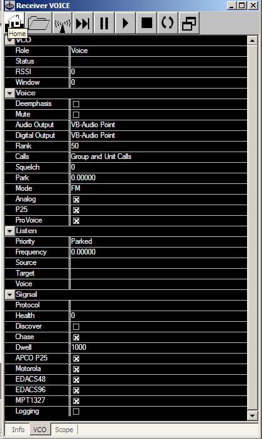The height and width of the screenshot is (439, 262).
Task: Collapse the Listen section
Action: pyautogui.click(x=10, y=231)
